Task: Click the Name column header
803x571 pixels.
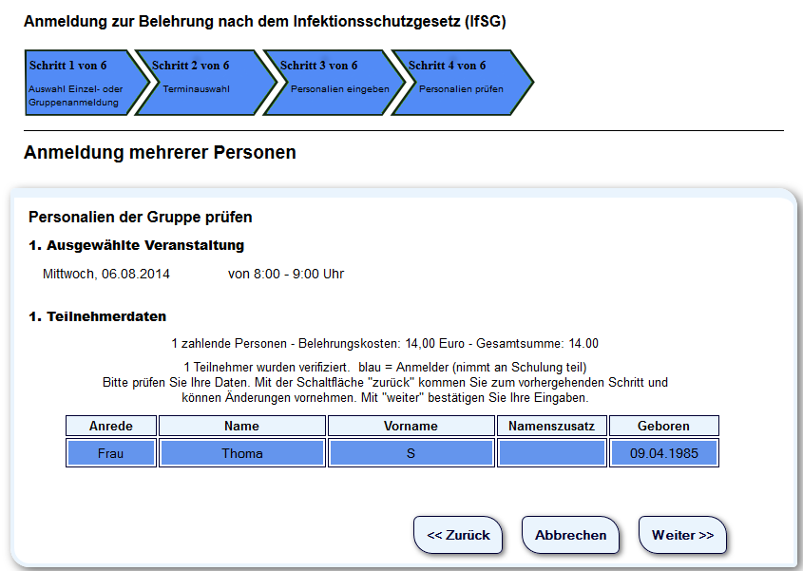Action: [x=241, y=426]
